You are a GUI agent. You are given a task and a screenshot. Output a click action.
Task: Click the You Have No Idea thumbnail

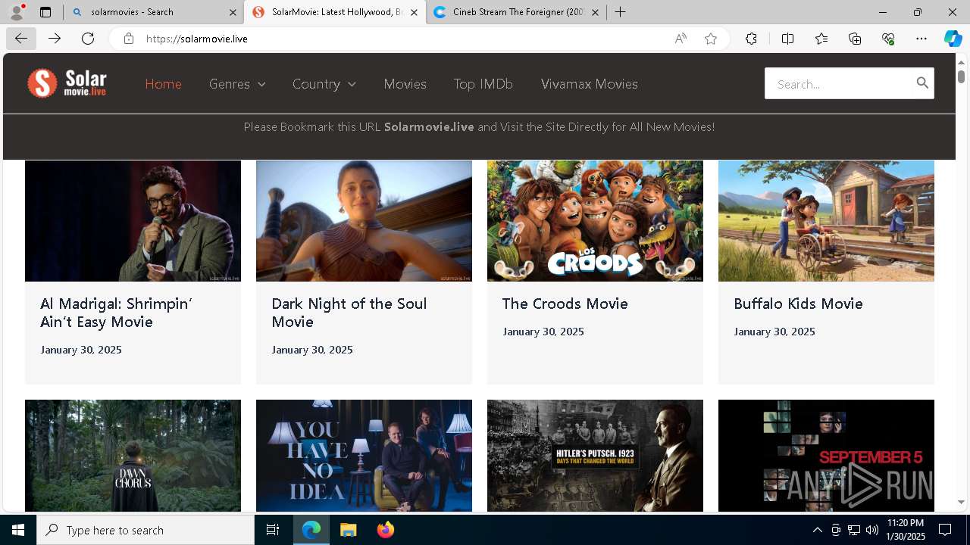point(364,456)
